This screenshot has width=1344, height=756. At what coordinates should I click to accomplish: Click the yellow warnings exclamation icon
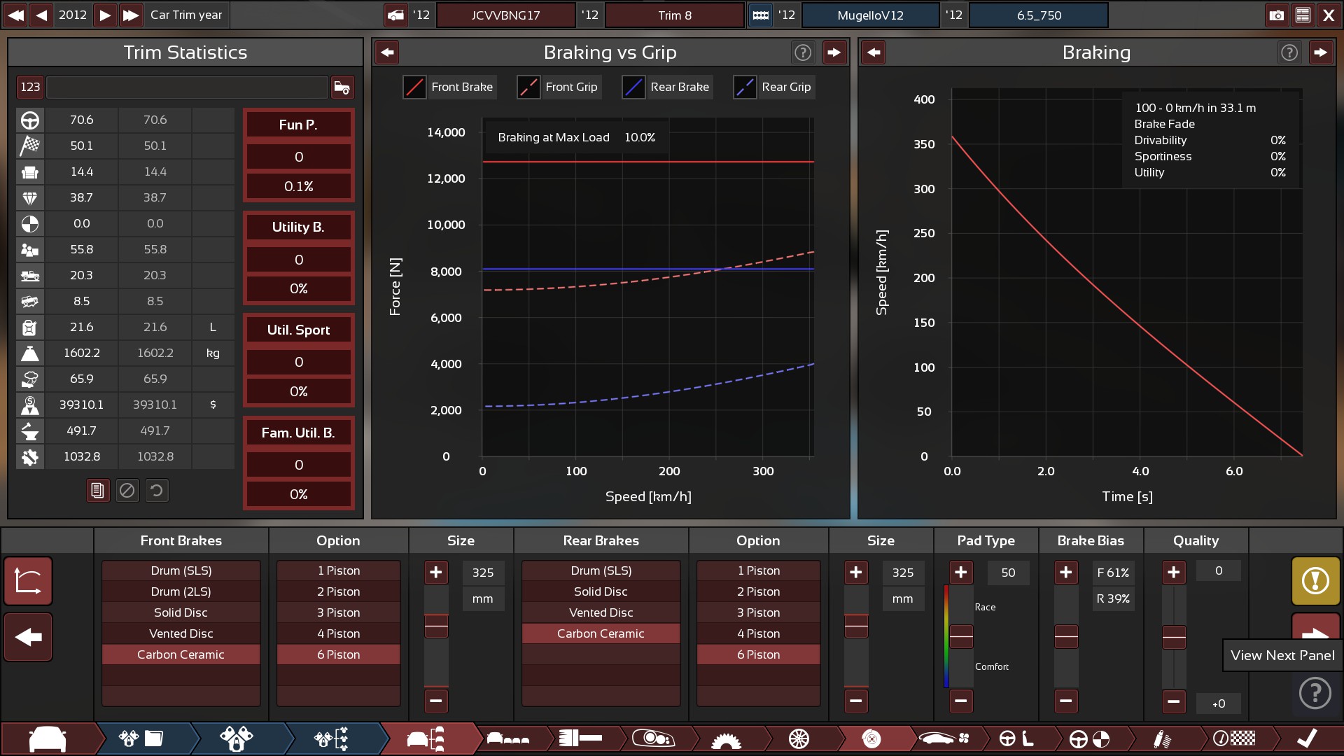[1315, 581]
